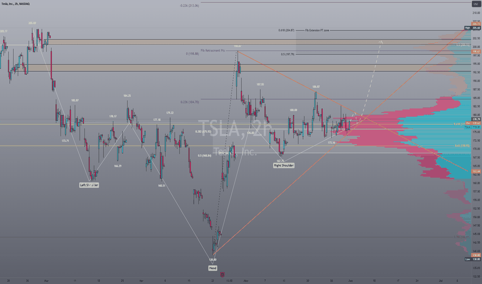Image resolution: width=482 pixels, height=284 pixels.
Task: Click the 150.00 price axis label
Action: (476, 217)
